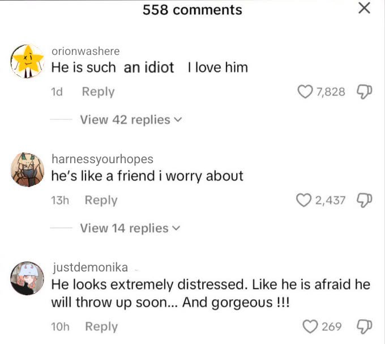The image size is (385, 344).
Task: Click chevron next to 42 replies
Action: click(178, 120)
